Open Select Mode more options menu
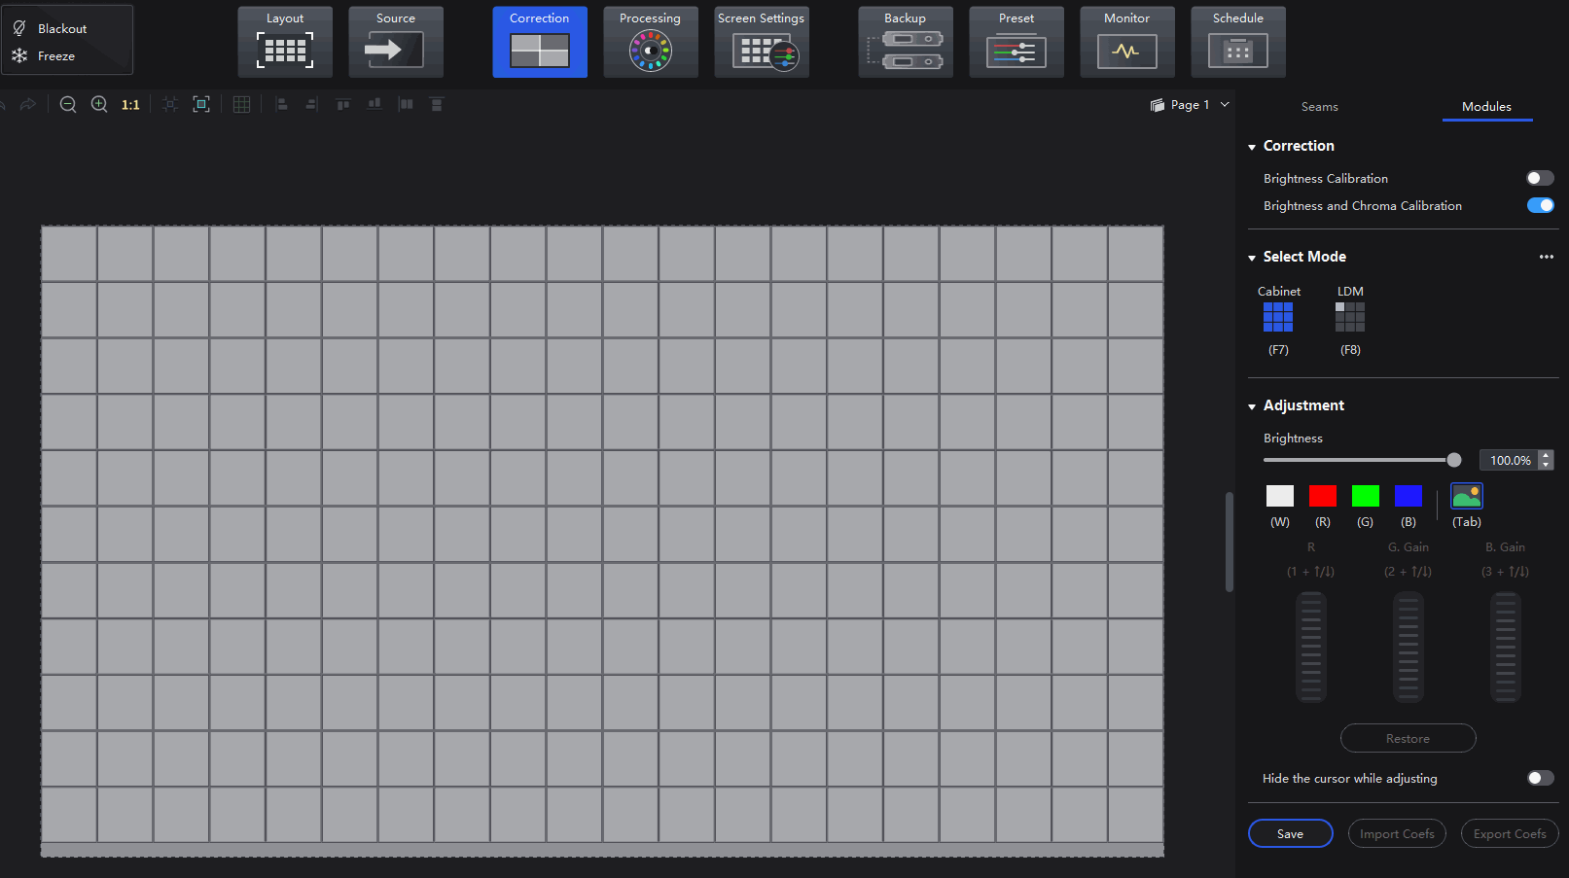 tap(1547, 257)
